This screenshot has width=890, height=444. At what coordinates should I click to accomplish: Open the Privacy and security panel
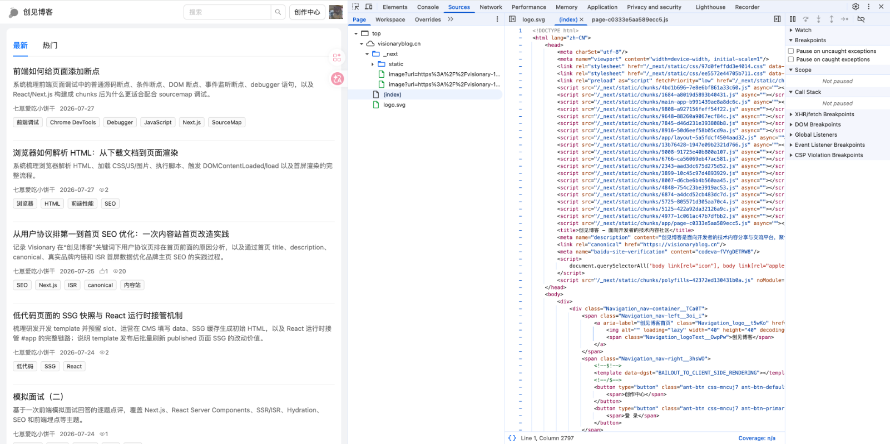654,7
